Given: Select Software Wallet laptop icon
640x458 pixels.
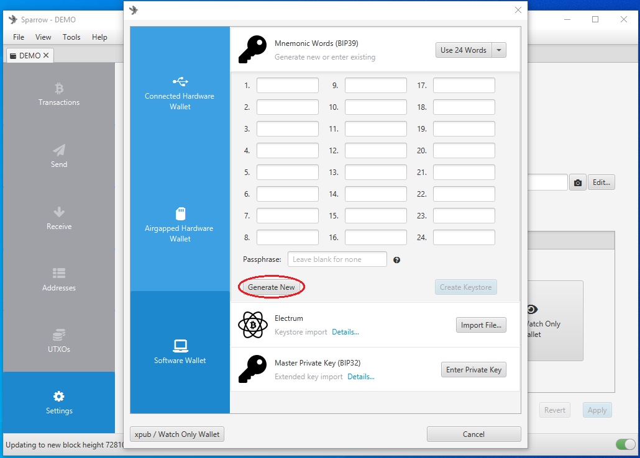Looking at the screenshot, I should pos(180,346).
